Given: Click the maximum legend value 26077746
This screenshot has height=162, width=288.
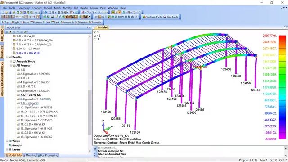Looking at the screenshot, I should point(270,36).
